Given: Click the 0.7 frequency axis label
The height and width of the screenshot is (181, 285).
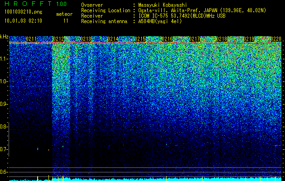Looking at the screenshot, I should tap(3, 149).
